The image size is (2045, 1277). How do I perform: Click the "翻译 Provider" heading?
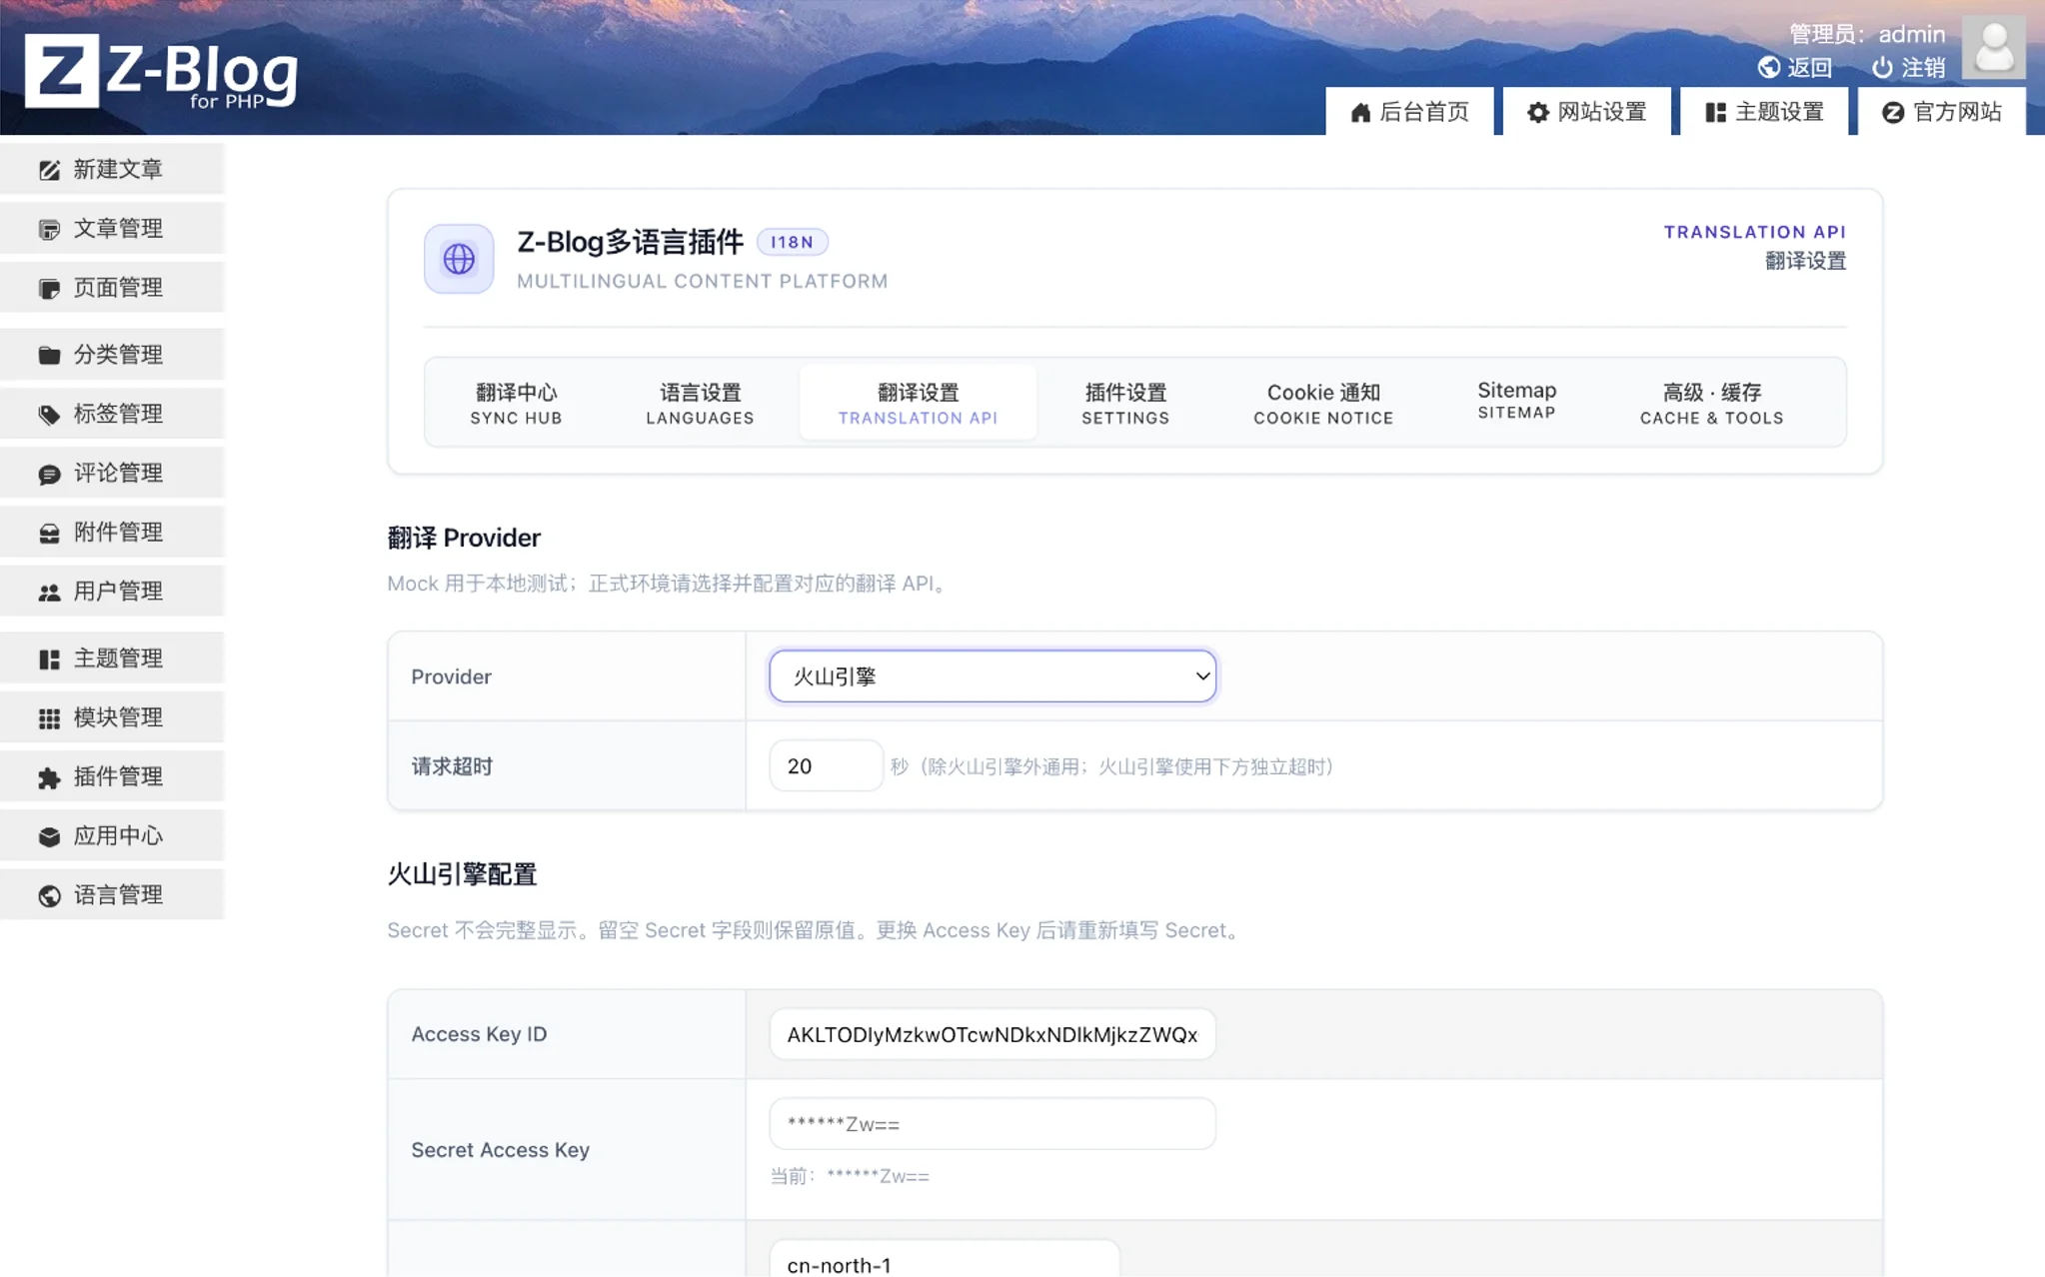(464, 539)
